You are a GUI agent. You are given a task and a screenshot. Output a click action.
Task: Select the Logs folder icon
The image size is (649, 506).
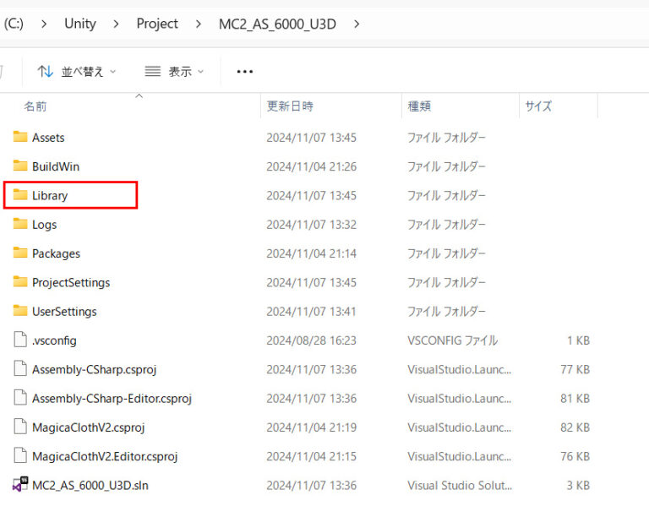20,224
